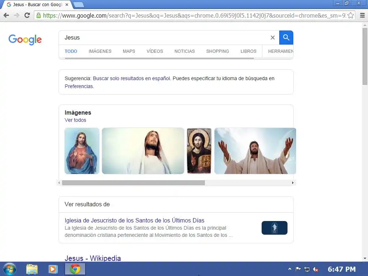Click the browser forward arrow

(17, 15)
